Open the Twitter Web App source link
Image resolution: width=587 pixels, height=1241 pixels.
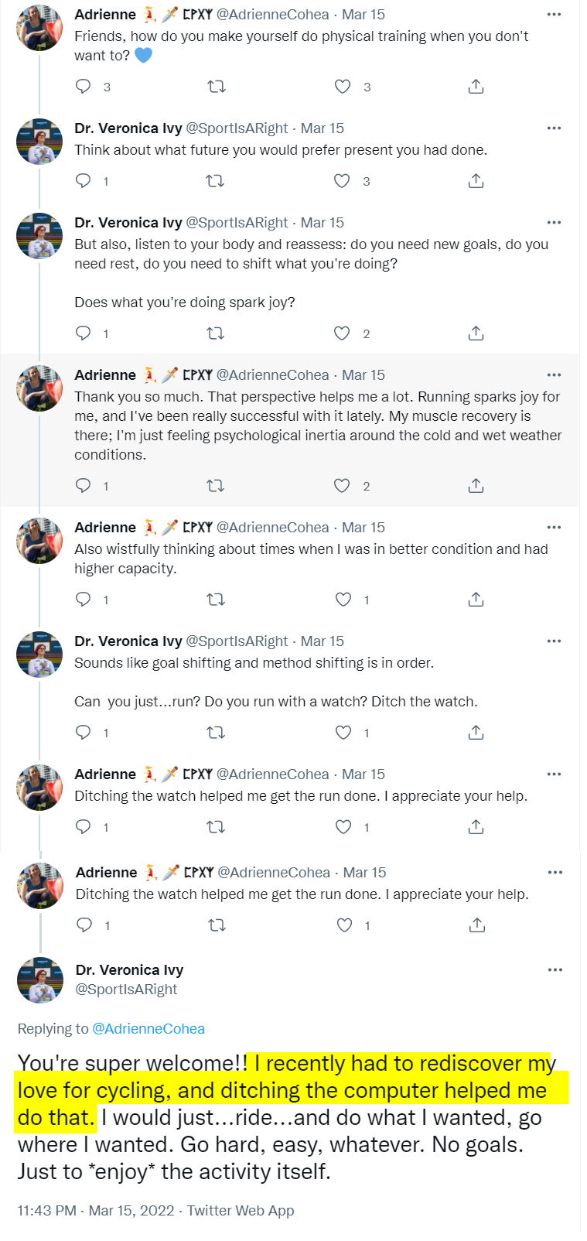click(x=241, y=1210)
